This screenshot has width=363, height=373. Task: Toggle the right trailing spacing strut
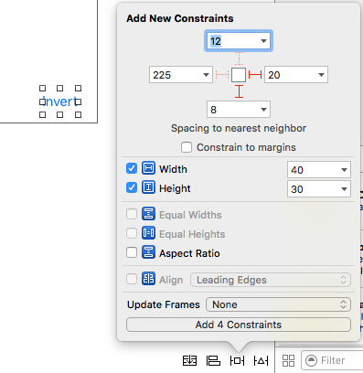(255, 75)
